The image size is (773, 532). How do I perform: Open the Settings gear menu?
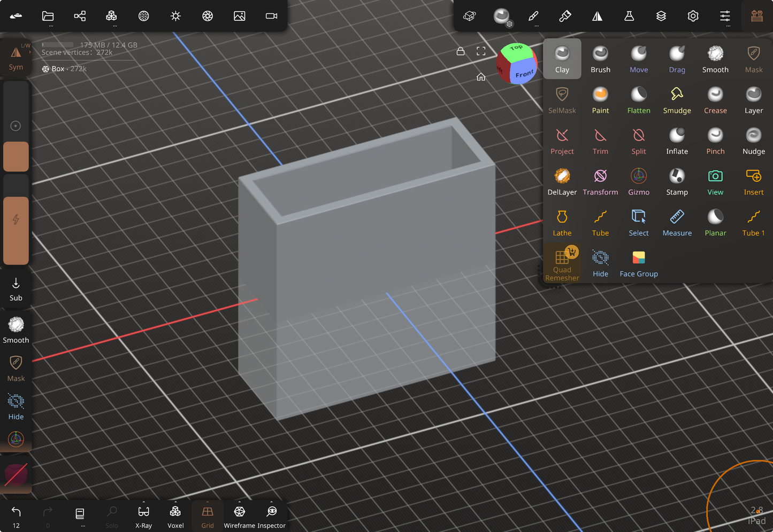(693, 16)
